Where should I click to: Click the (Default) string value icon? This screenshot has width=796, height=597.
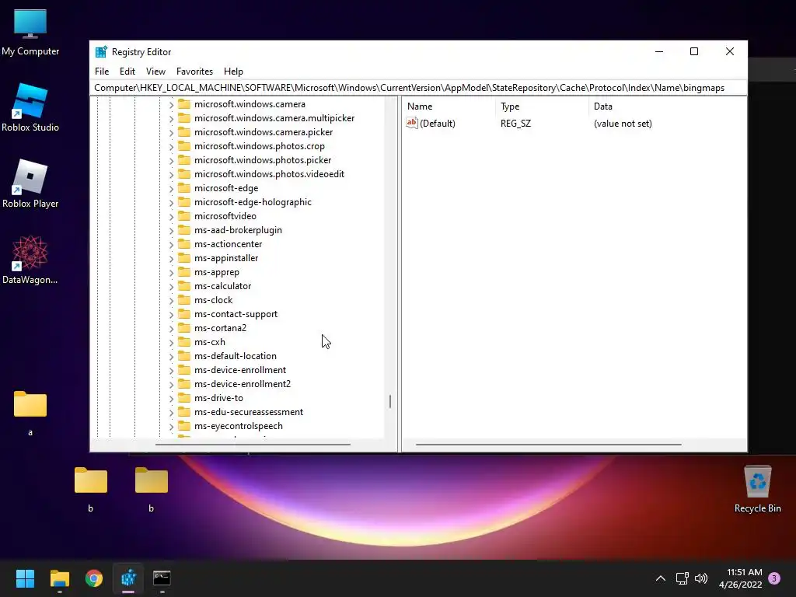(412, 123)
